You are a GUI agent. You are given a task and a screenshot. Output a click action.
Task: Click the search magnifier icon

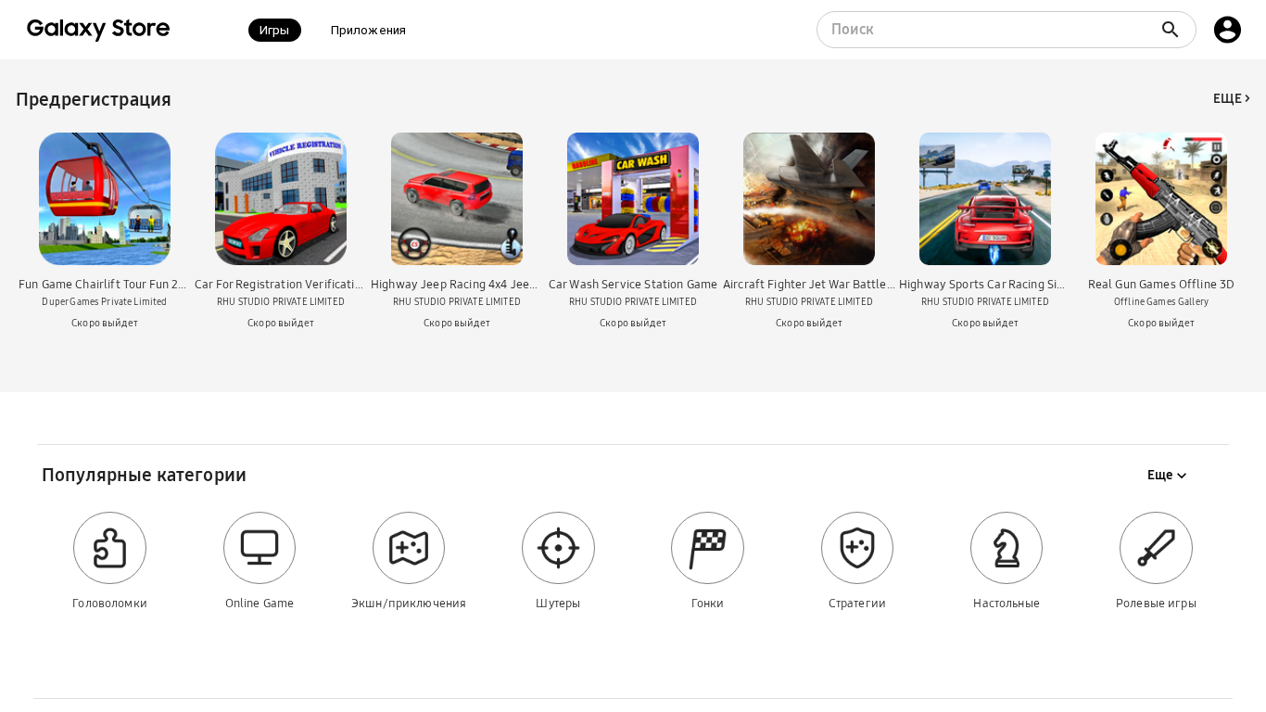click(1171, 30)
